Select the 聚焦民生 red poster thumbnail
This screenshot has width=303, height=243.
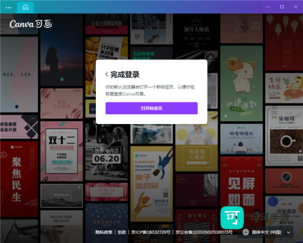(x=19, y=179)
